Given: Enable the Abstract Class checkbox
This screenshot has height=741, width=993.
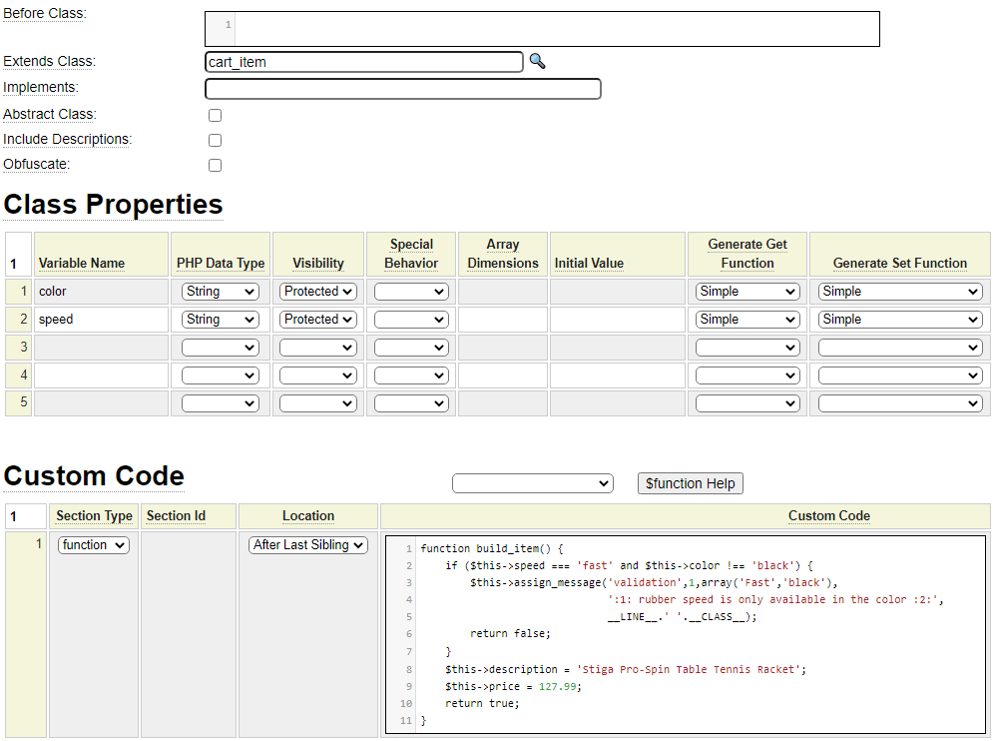Looking at the screenshot, I should (x=215, y=116).
